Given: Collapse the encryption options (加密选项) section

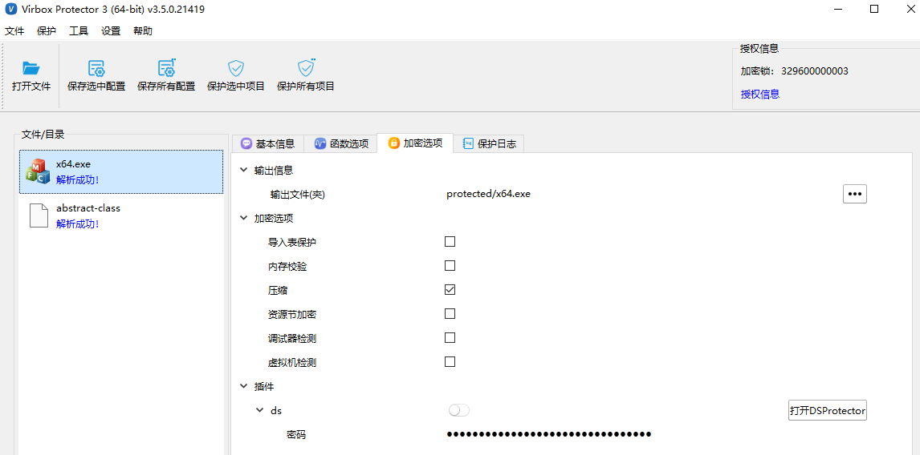Looking at the screenshot, I should [x=243, y=219].
